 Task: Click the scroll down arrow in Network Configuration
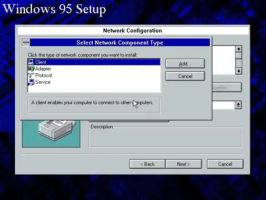click(239, 71)
